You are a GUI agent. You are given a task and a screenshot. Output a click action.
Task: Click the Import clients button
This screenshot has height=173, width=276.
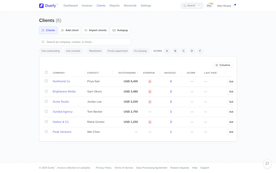pos(96,30)
